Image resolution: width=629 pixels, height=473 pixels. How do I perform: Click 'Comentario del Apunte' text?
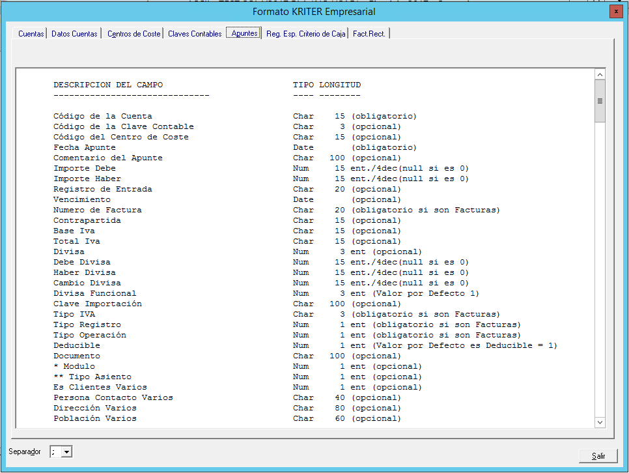click(108, 158)
